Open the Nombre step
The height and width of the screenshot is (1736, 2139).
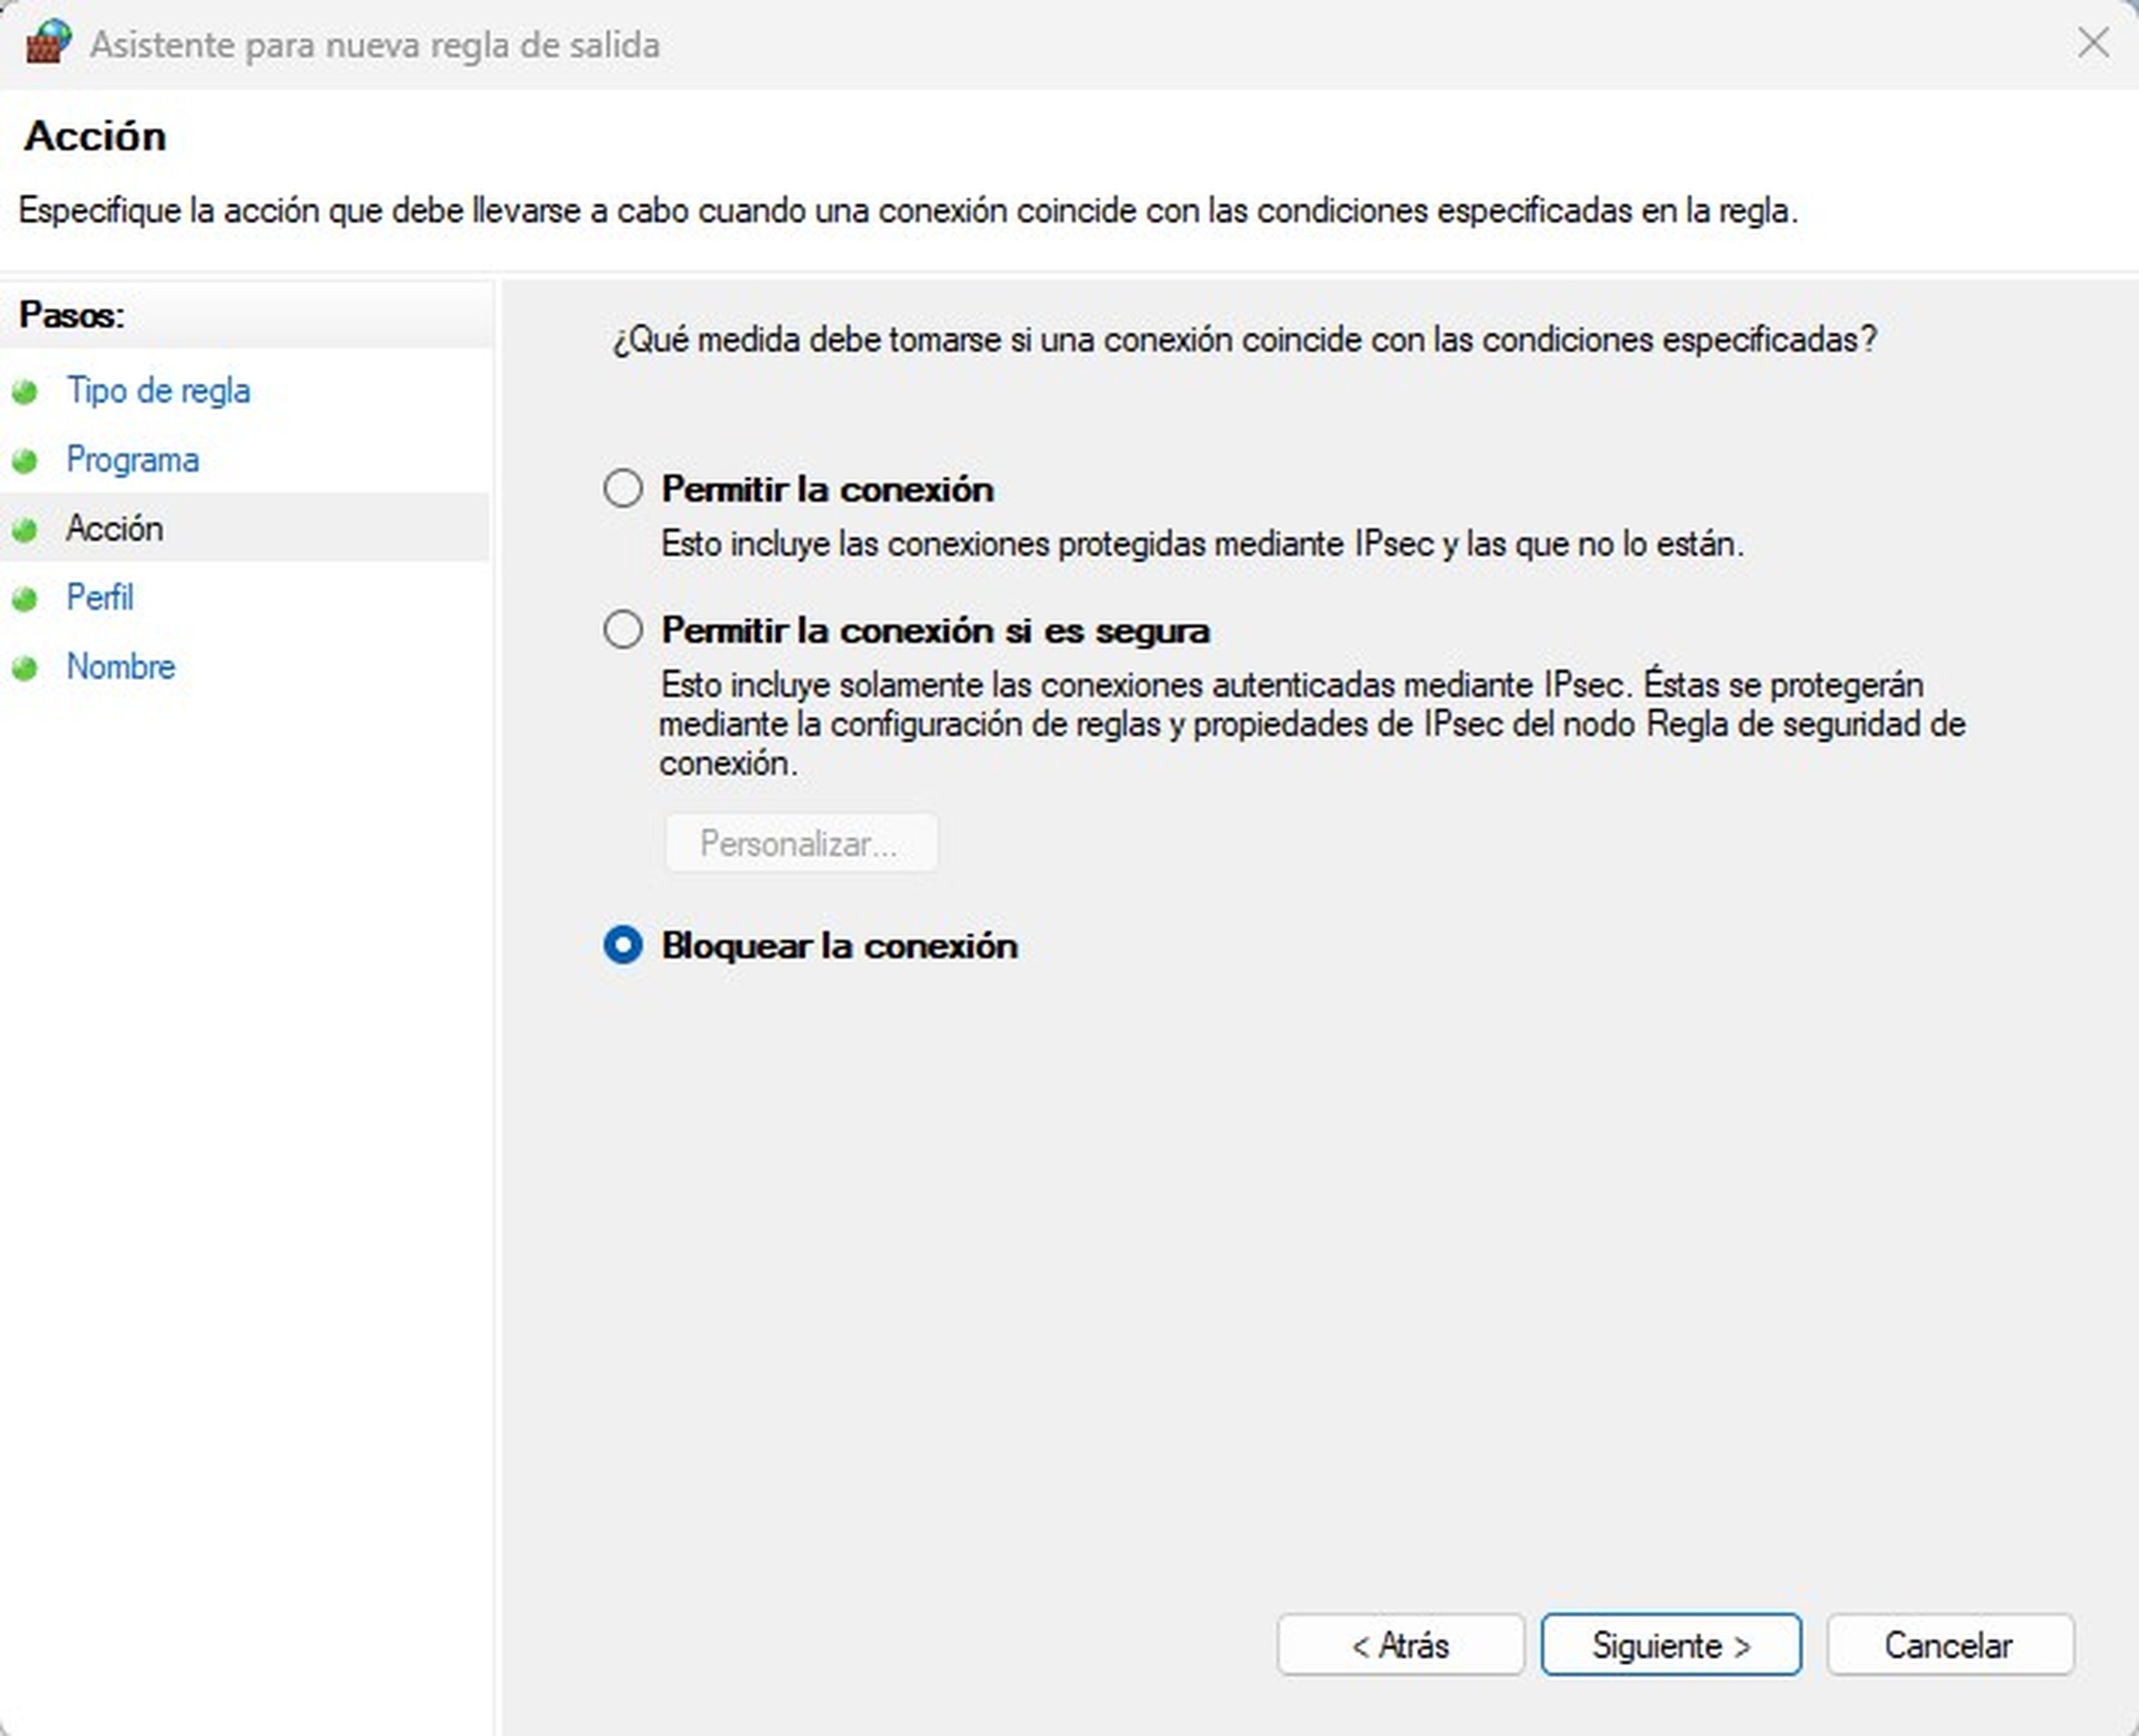(121, 666)
